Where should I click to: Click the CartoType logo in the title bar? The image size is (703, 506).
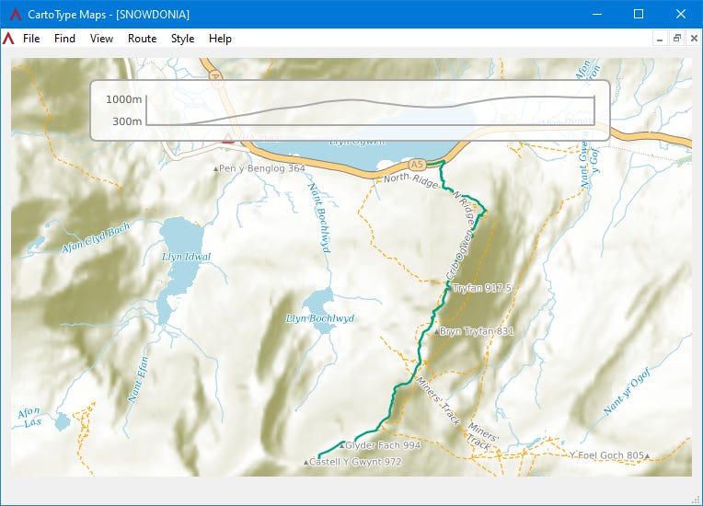[x=16, y=15]
